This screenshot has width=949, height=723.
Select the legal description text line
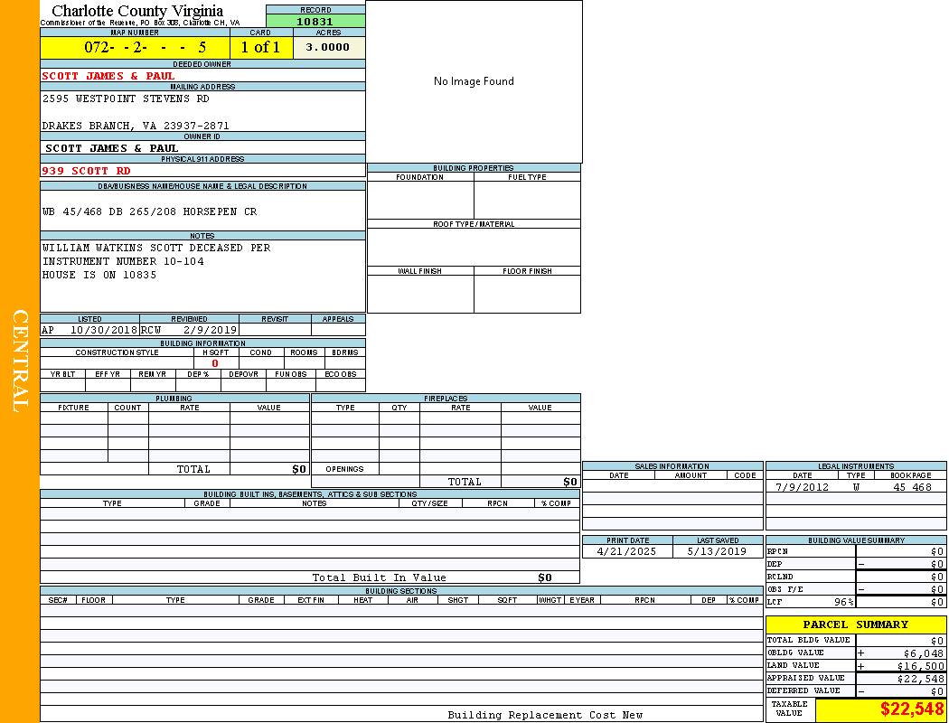tap(150, 211)
